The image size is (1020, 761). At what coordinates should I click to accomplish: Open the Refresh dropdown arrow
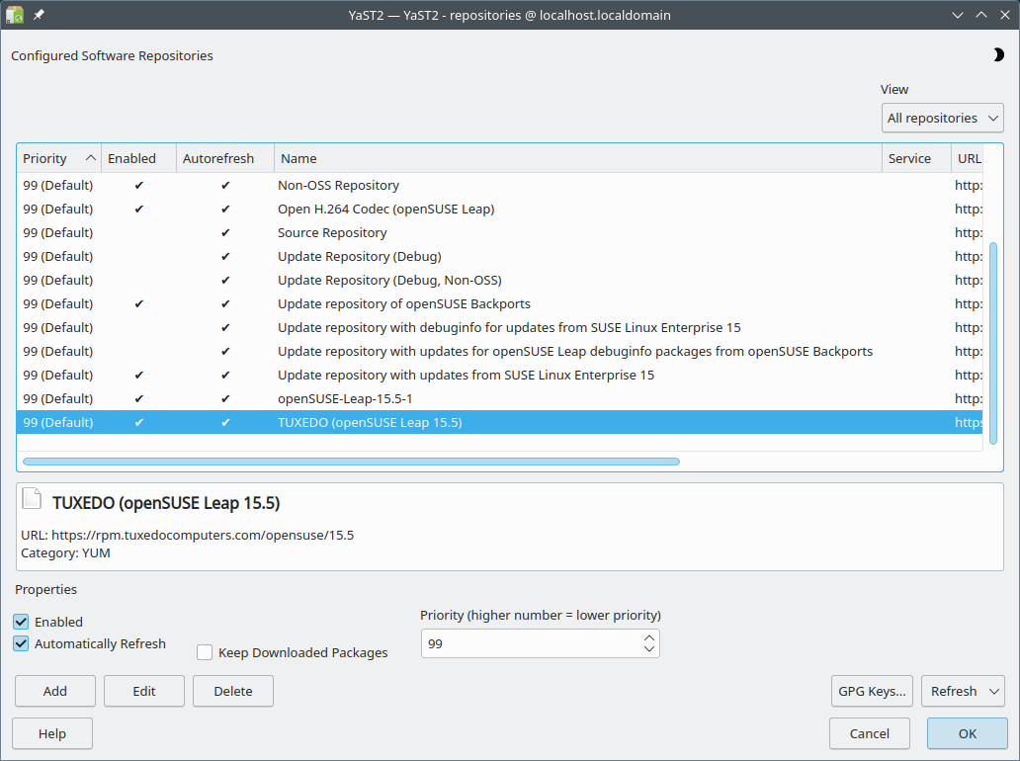993,692
